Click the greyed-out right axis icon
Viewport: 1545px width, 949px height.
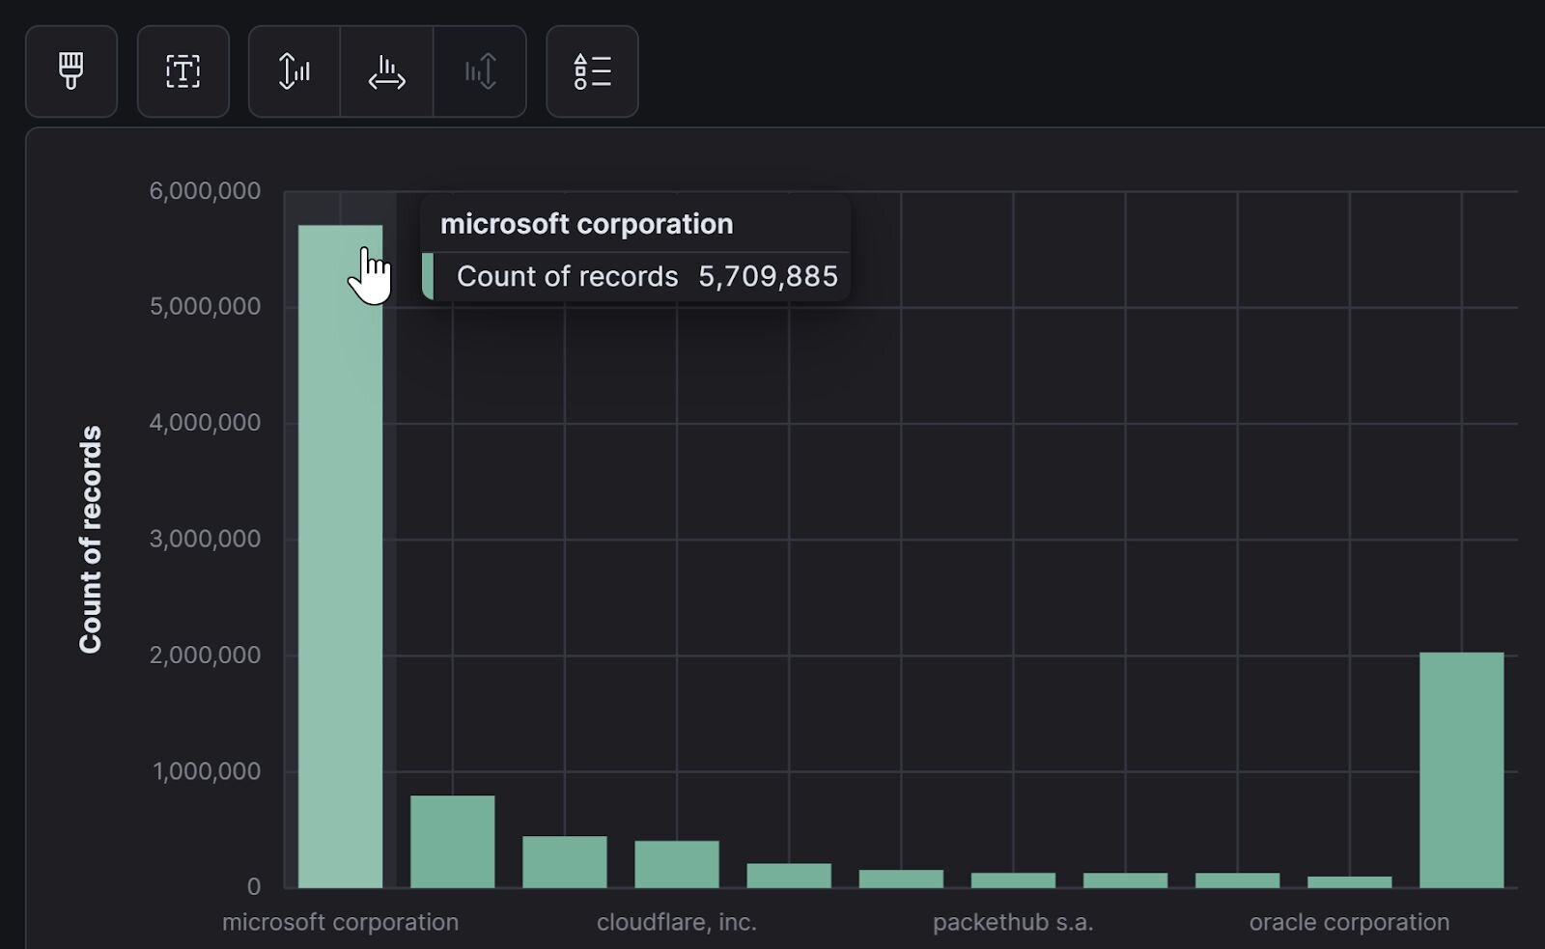point(480,71)
